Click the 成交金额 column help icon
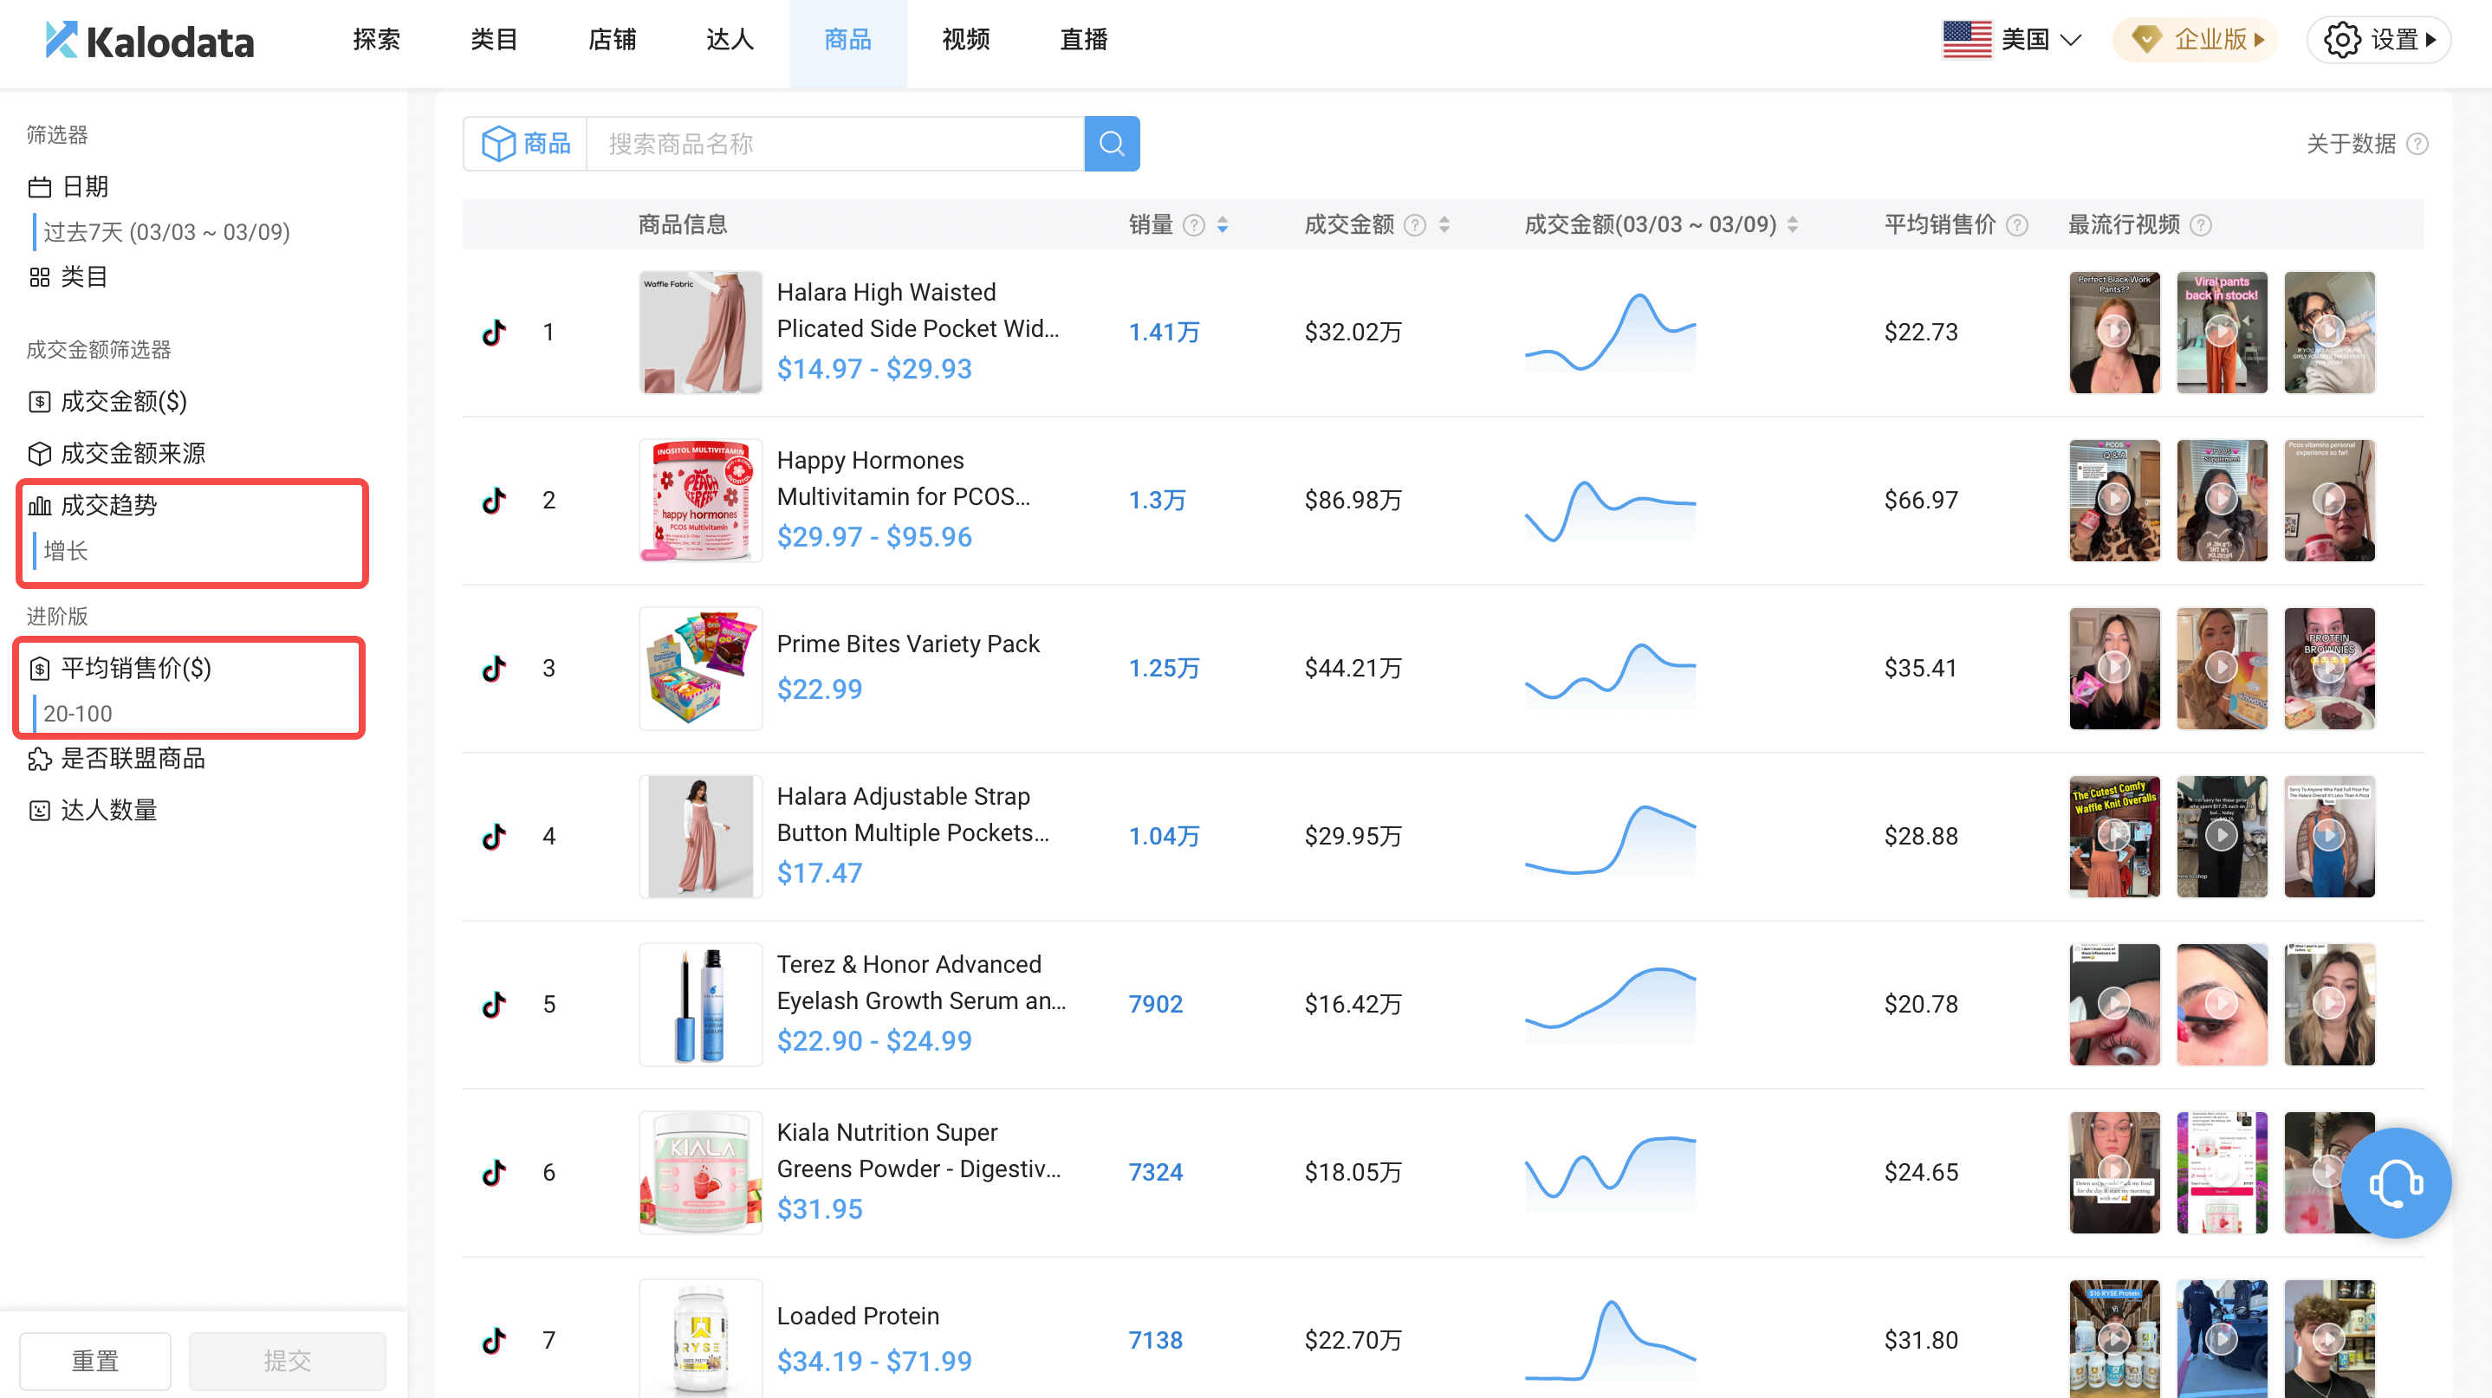 click(x=1415, y=225)
